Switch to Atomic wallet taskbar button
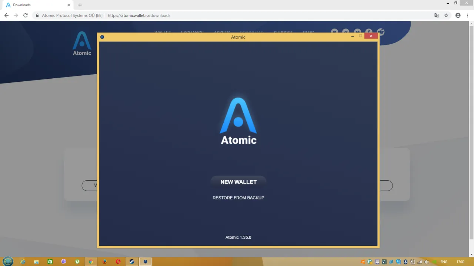The width and height of the screenshot is (474, 266). click(145, 262)
